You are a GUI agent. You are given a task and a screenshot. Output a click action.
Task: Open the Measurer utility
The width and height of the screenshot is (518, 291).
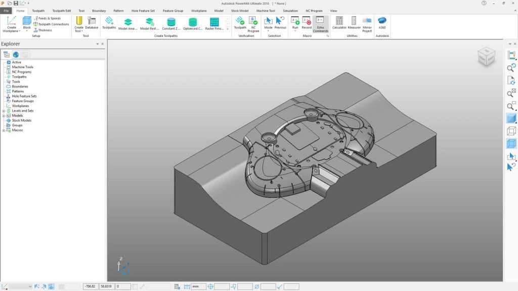[x=354, y=23]
